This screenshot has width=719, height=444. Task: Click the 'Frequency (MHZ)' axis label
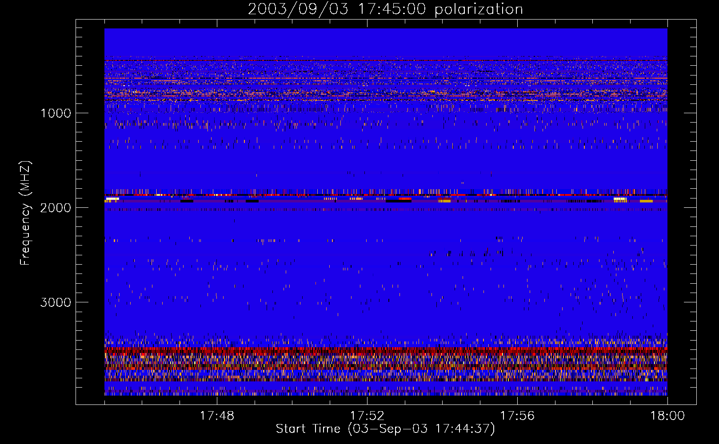(x=25, y=213)
